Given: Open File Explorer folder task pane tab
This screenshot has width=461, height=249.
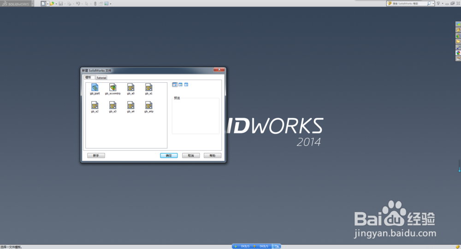Looking at the screenshot, I should coord(458,42).
